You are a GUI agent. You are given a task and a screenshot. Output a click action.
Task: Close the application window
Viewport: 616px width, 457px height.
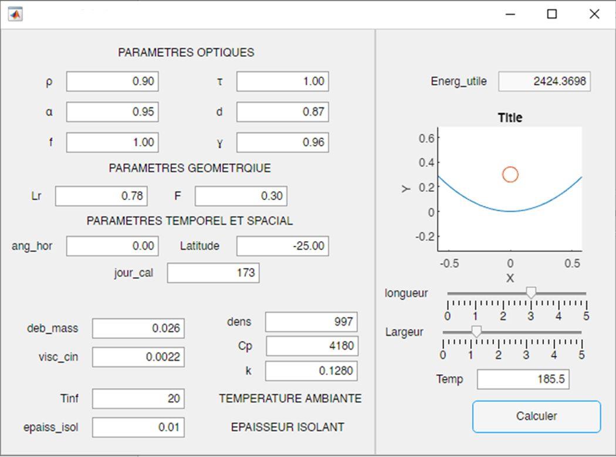coord(594,15)
